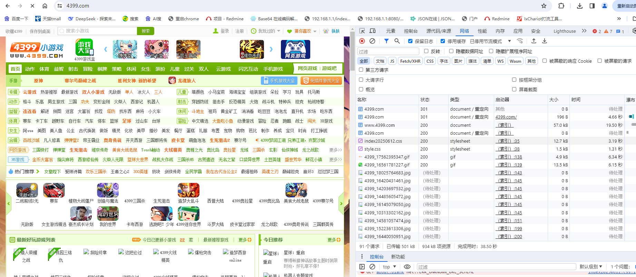Open 我玩过的 dropdown
This screenshot has width=636, height=277.
click(266, 31)
